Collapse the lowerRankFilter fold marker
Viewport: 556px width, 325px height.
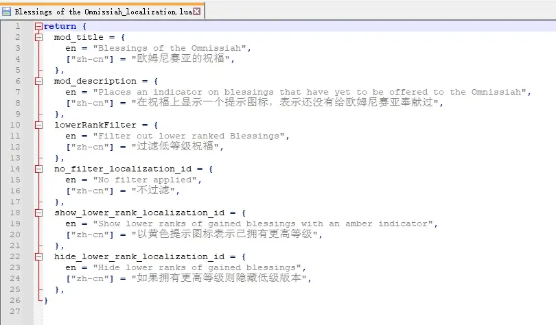[x=38, y=125]
